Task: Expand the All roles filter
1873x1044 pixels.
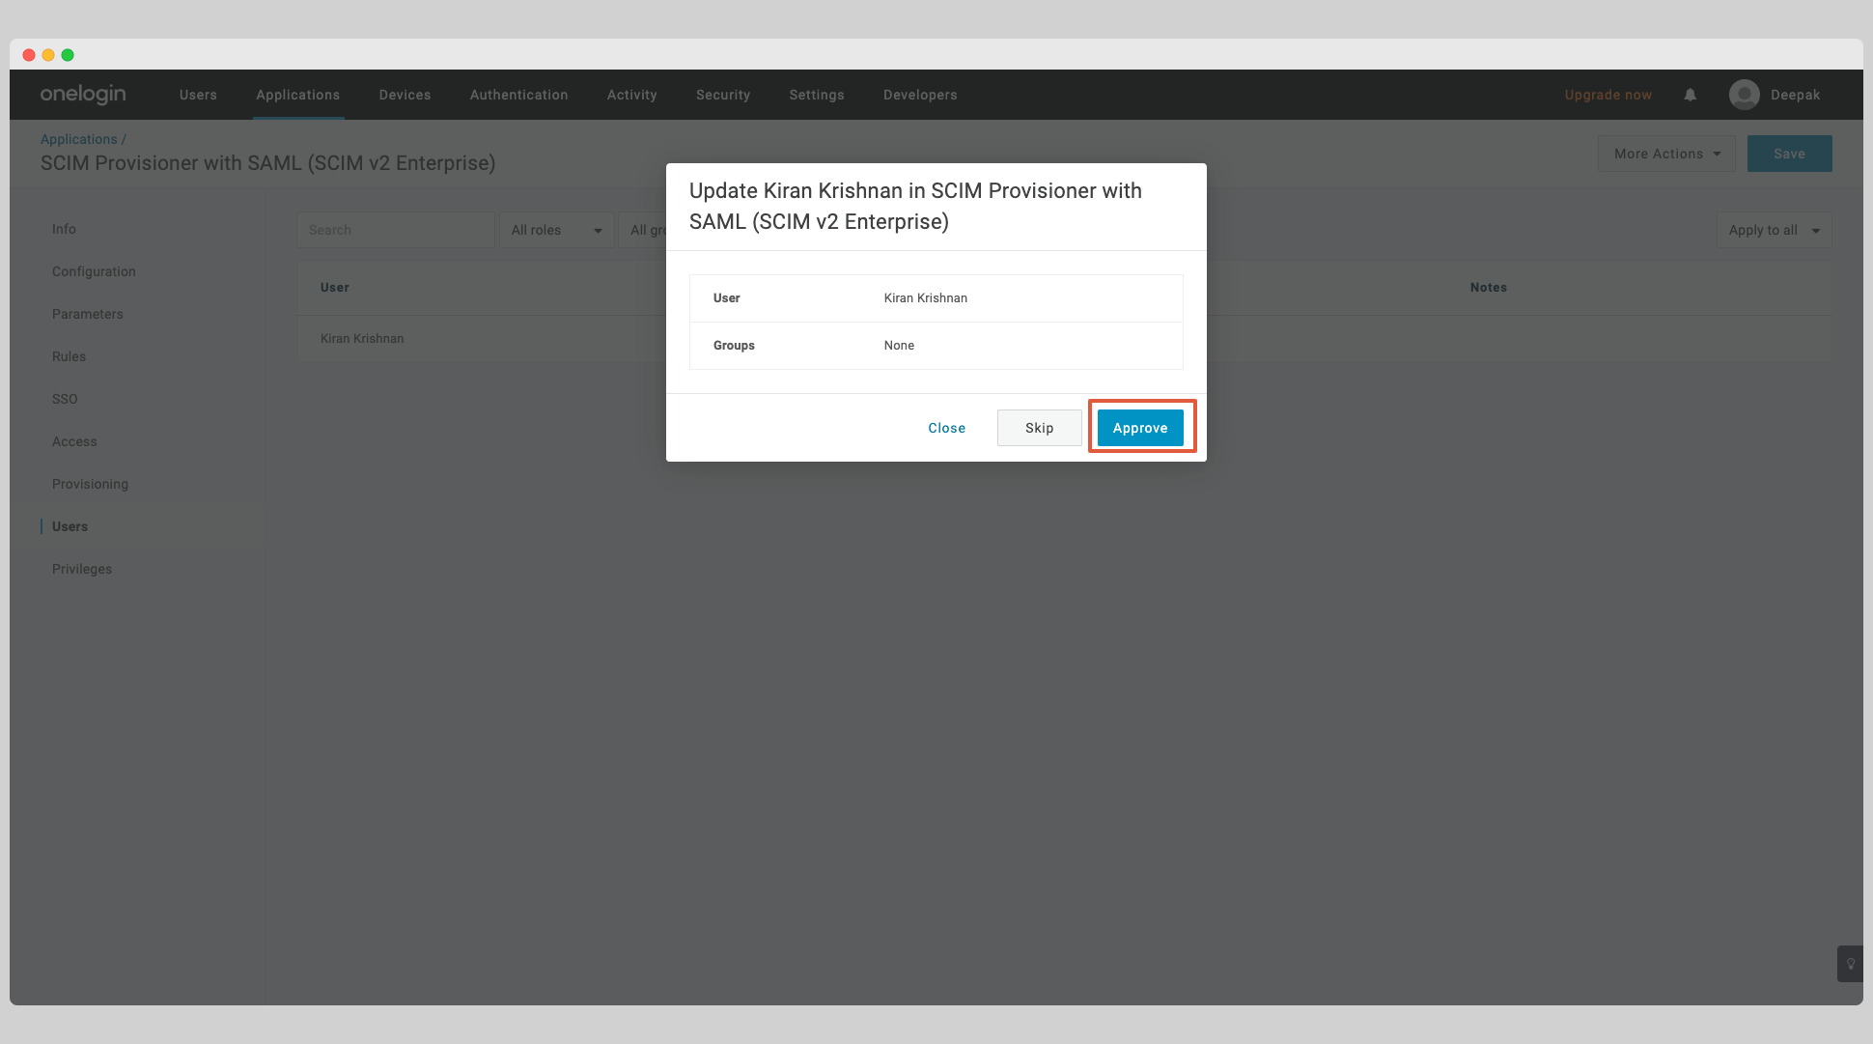Action: [556, 230]
